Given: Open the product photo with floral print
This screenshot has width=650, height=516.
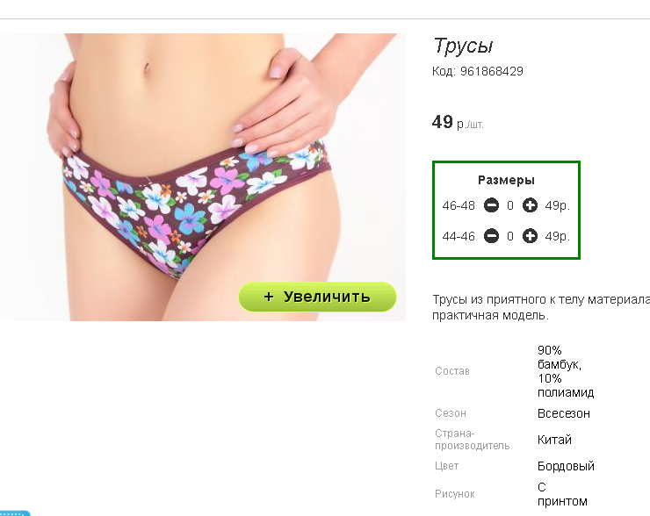Looking at the screenshot, I should coord(202,177).
